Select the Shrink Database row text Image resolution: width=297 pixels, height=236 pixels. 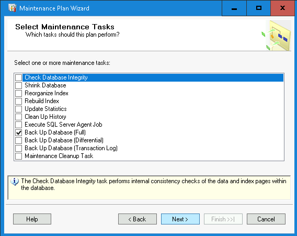[45, 85]
